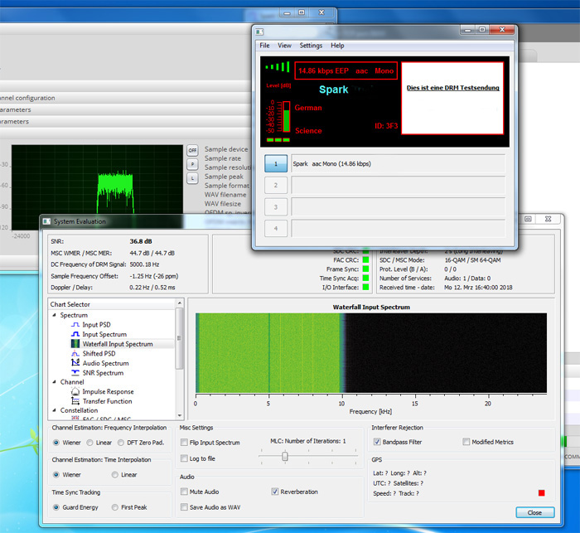
Task: View the Transfer Function chart
Action: [107, 401]
